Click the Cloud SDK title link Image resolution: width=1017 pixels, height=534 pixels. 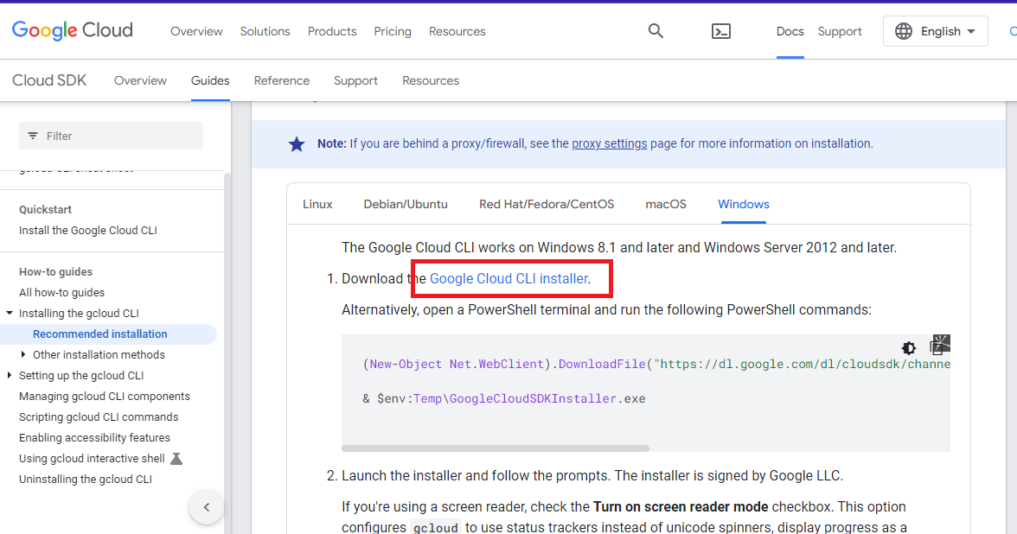click(x=49, y=80)
